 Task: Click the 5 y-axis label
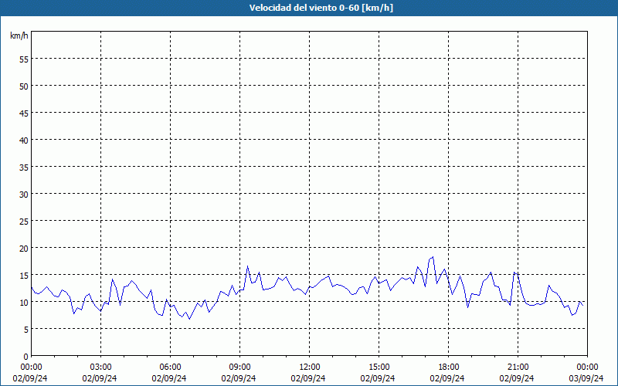pyautogui.click(x=26, y=330)
